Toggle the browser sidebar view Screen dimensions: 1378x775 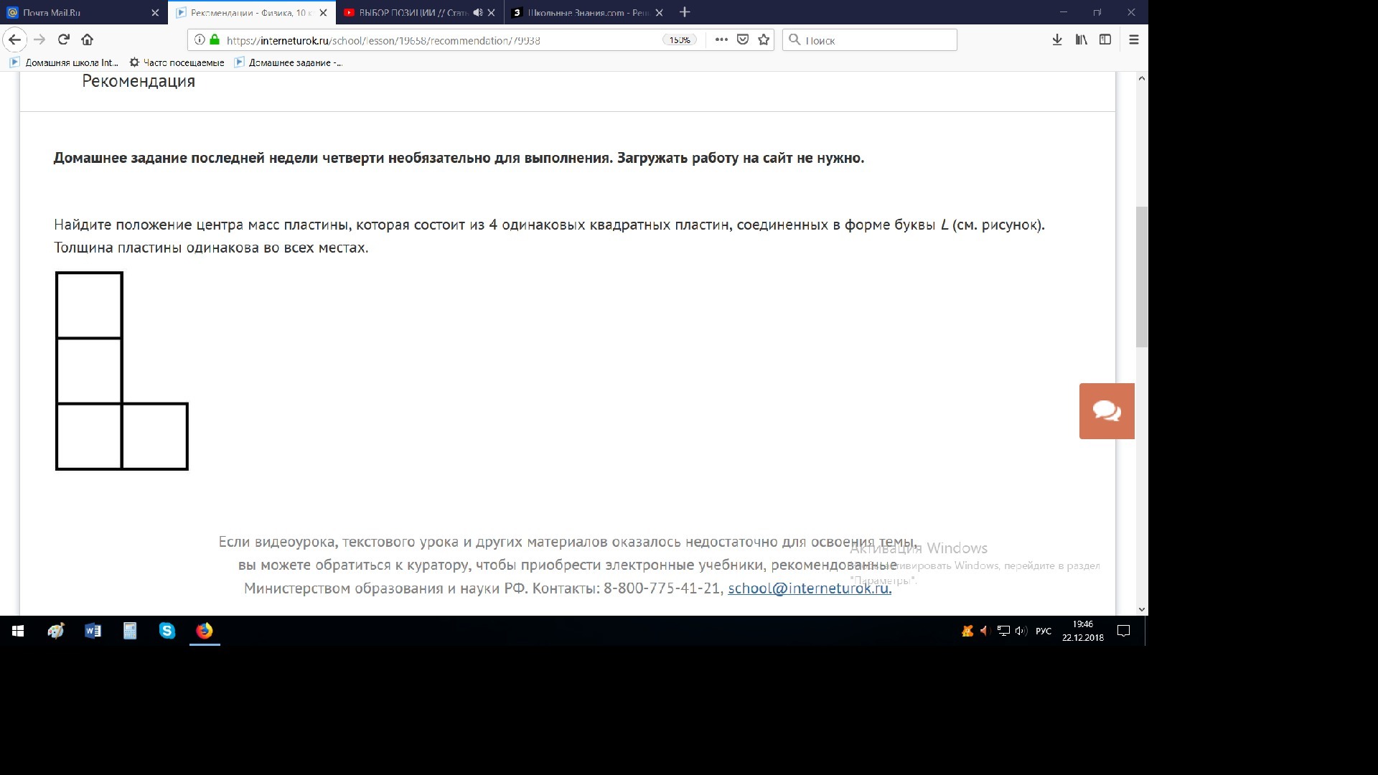click(1105, 40)
